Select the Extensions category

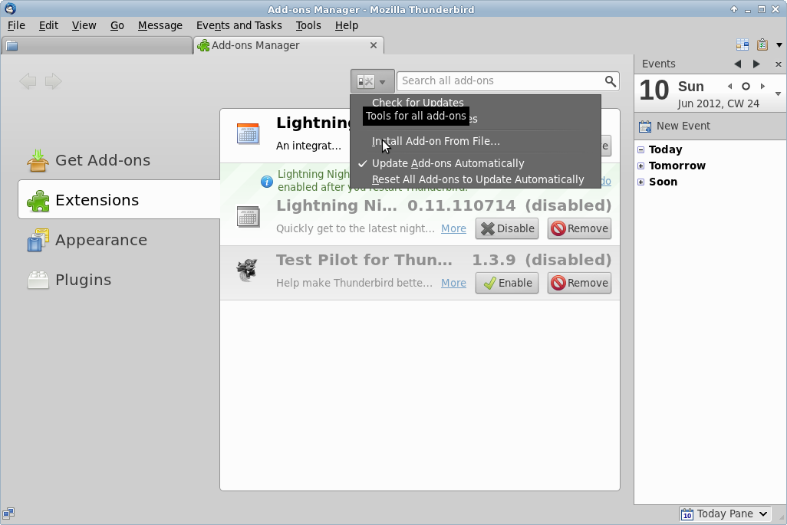point(119,200)
